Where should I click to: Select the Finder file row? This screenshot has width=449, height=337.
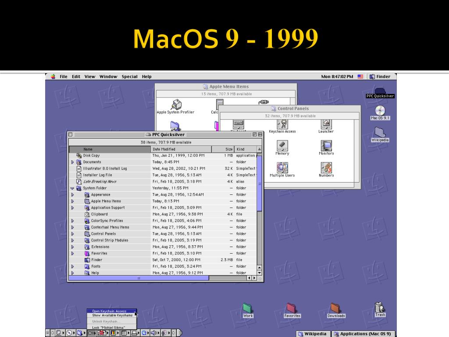coord(163,260)
